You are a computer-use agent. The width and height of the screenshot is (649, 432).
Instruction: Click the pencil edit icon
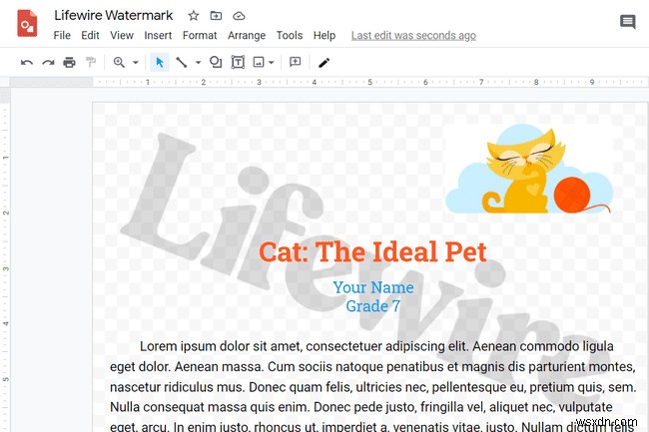tap(324, 63)
